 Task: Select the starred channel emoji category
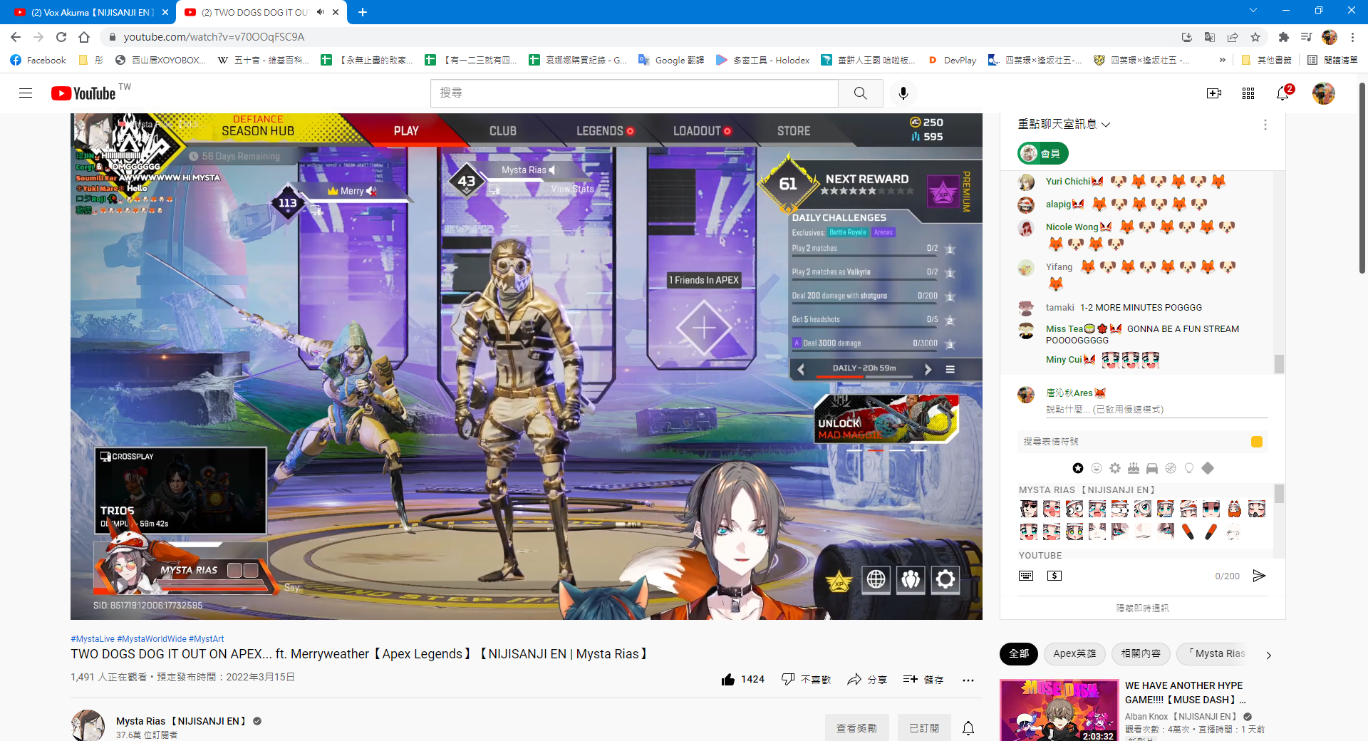(x=1078, y=468)
